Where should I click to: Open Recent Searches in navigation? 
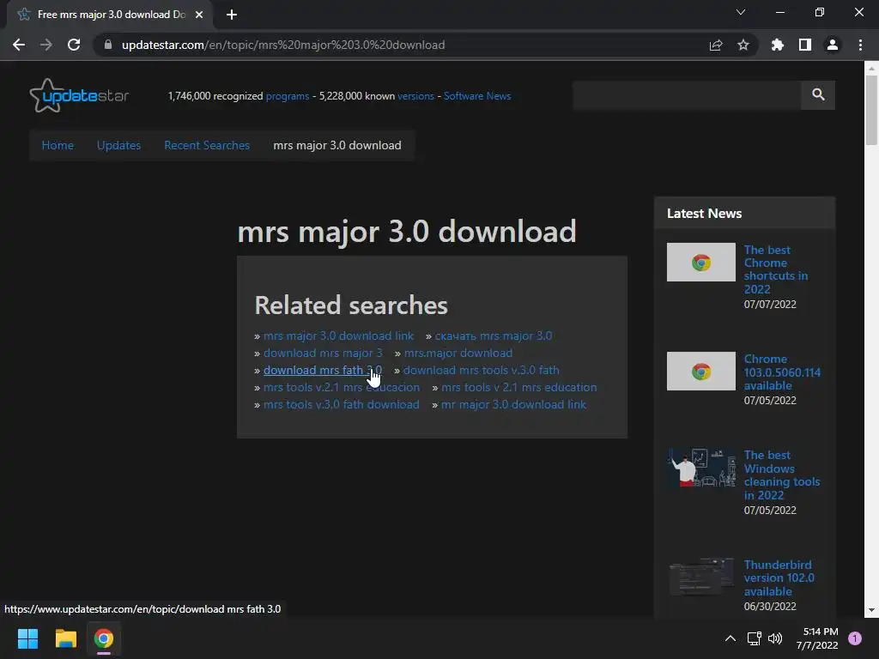[207, 145]
